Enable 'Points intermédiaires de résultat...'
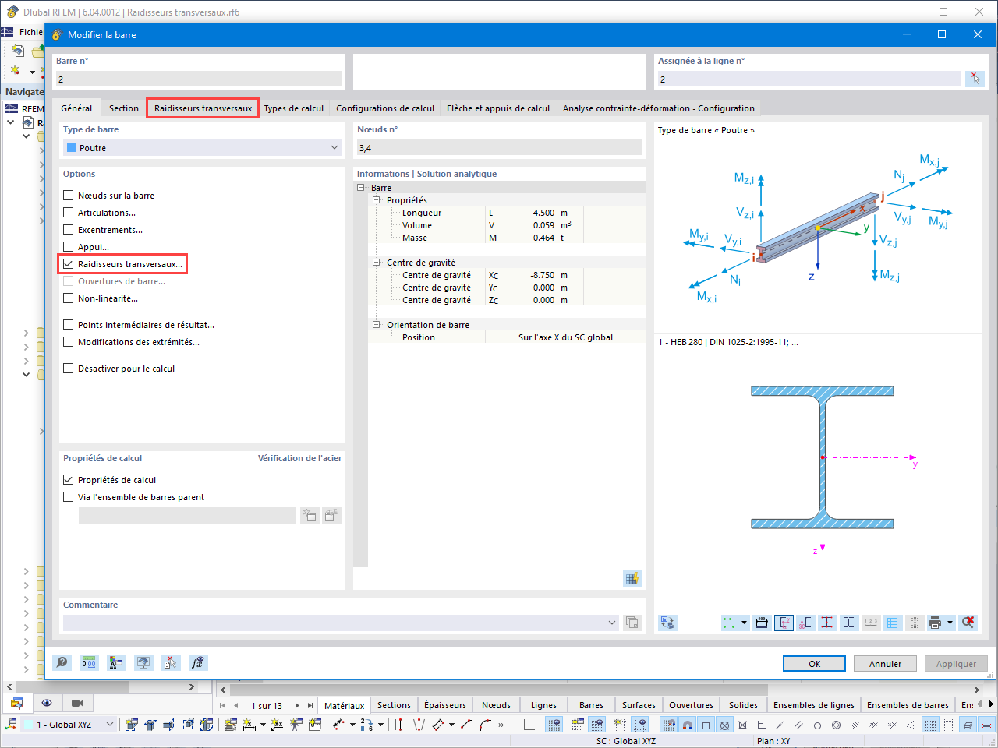 point(69,325)
